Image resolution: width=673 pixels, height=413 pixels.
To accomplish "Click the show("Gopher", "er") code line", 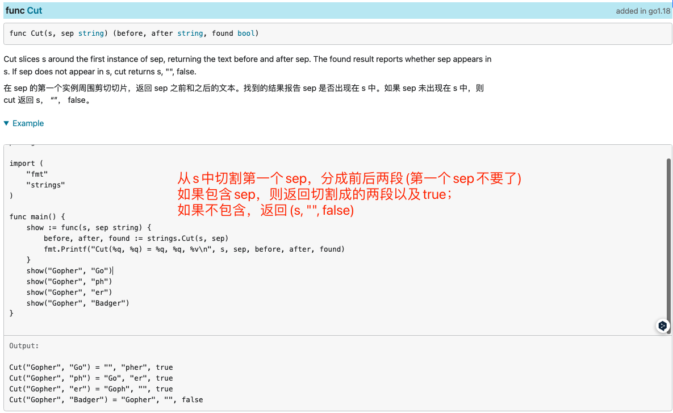I will (x=69, y=293).
